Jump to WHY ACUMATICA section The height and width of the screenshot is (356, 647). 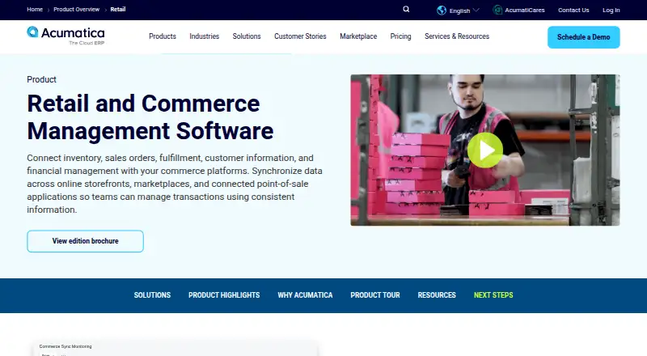click(305, 295)
